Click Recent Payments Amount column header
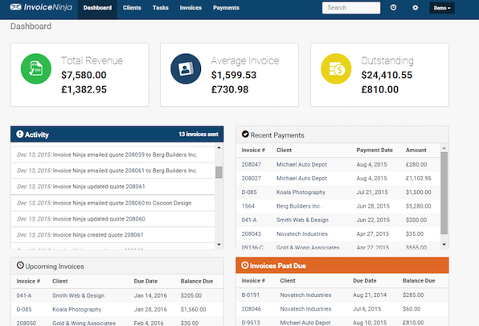Image resolution: width=479 pixels, height=326 pixels. pyautogui.click(x=416, y=151)
